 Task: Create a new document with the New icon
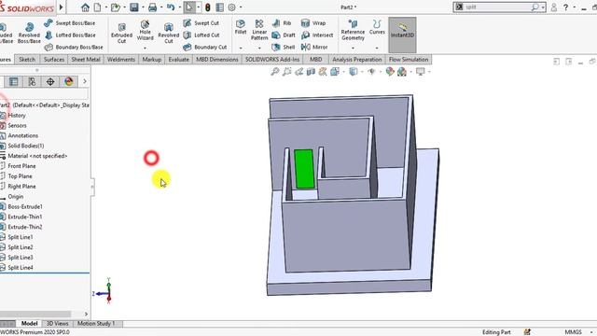point(97,7)
